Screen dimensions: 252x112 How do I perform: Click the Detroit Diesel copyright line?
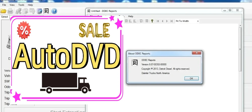click(166, 69)
